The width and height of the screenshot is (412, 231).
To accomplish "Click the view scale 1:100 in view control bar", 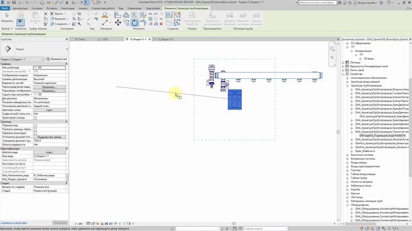I will (79, 224).
